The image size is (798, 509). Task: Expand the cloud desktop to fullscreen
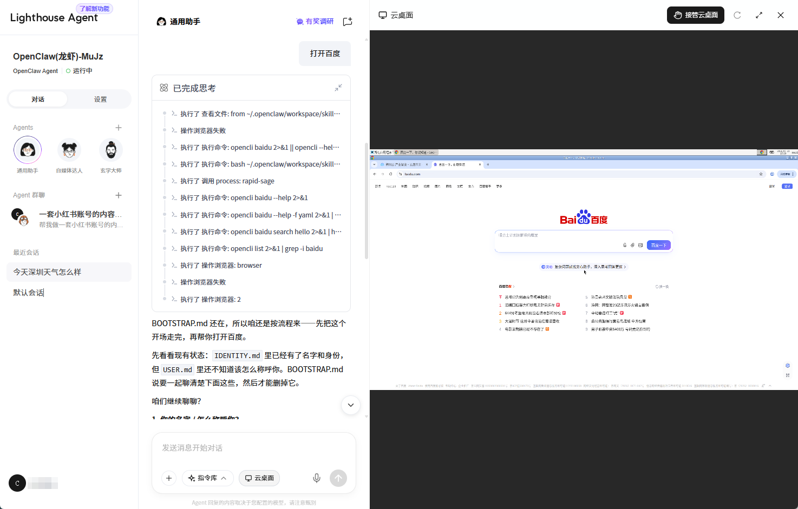pos(759,15)
